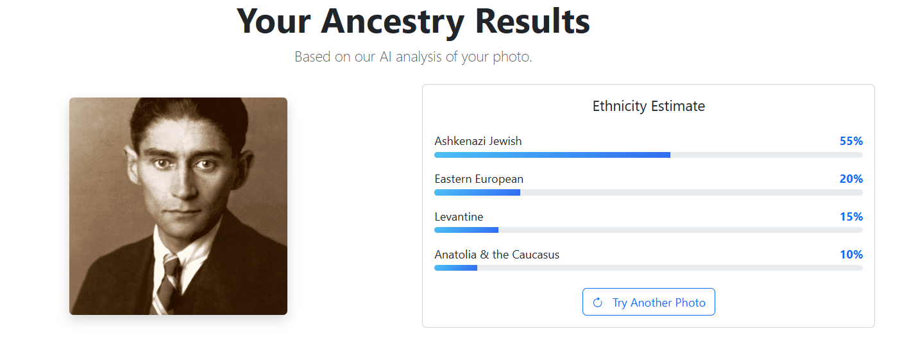Select the Levantine ethnicity label
The image size is (900, 356).
pyautogui.click(x=459, y=217)
